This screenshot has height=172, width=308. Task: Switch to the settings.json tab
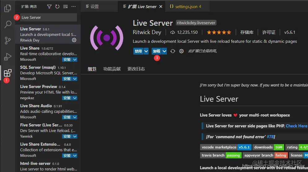(187, 7)
